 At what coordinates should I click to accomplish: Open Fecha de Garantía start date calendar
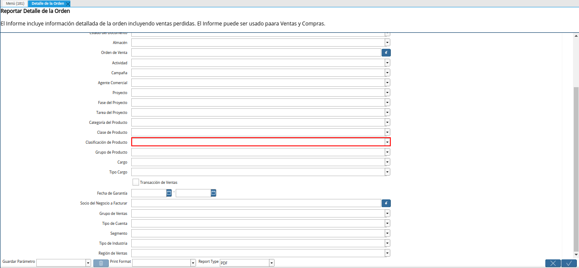(x=169, y=193)
